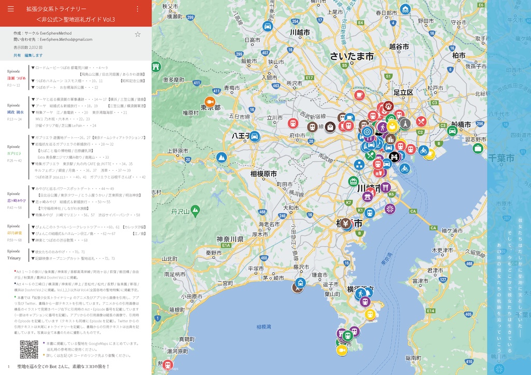Click the blue car marker near 八王子
The image size is (531, 375).
pos(255,136)
